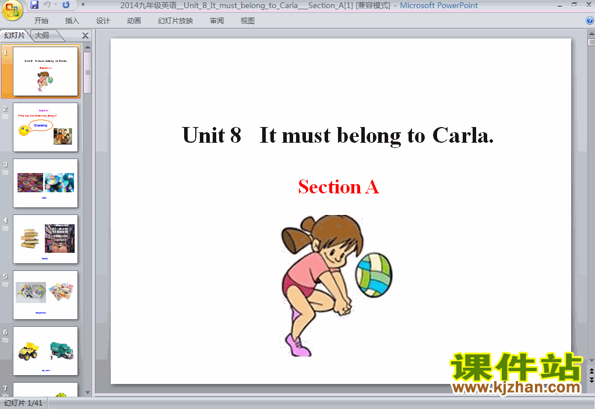The image size is (595, 409).
Task: Click the Previous Slide double-arrow button
Action: pos(592,371)
